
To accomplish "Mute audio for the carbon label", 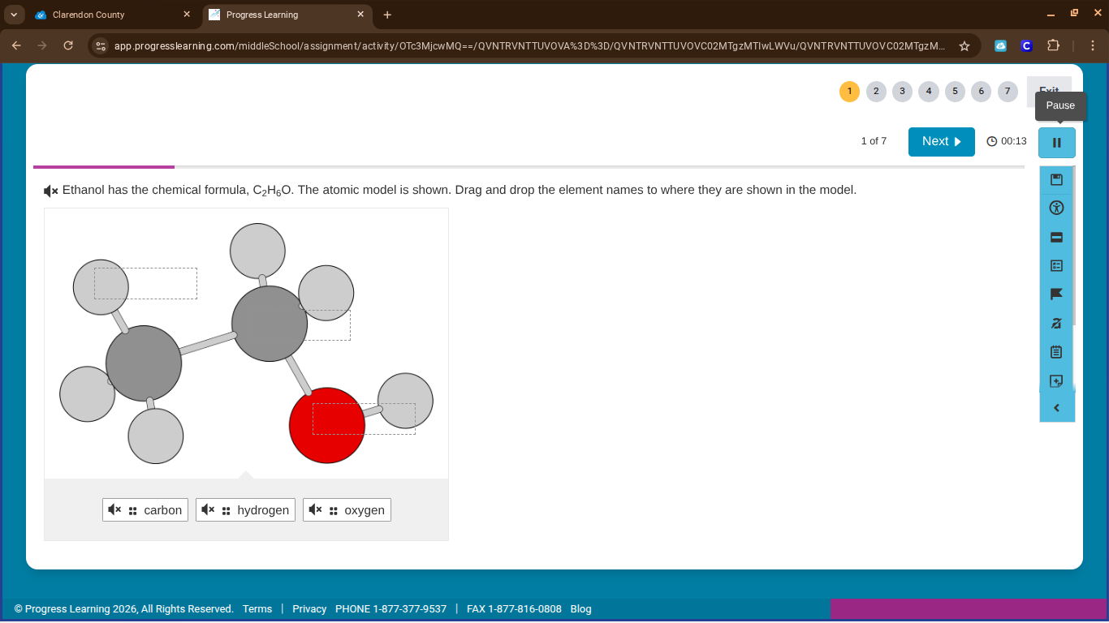I will pos(114,509).
